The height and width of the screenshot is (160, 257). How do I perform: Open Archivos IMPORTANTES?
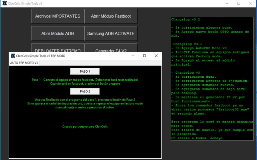58,16
